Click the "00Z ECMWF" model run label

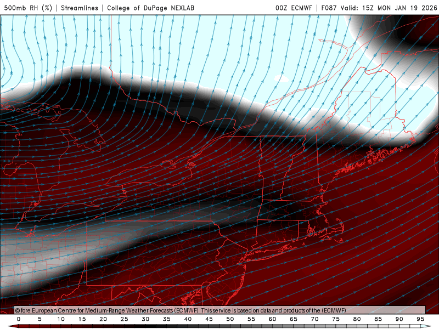click(x=294, y=8)
